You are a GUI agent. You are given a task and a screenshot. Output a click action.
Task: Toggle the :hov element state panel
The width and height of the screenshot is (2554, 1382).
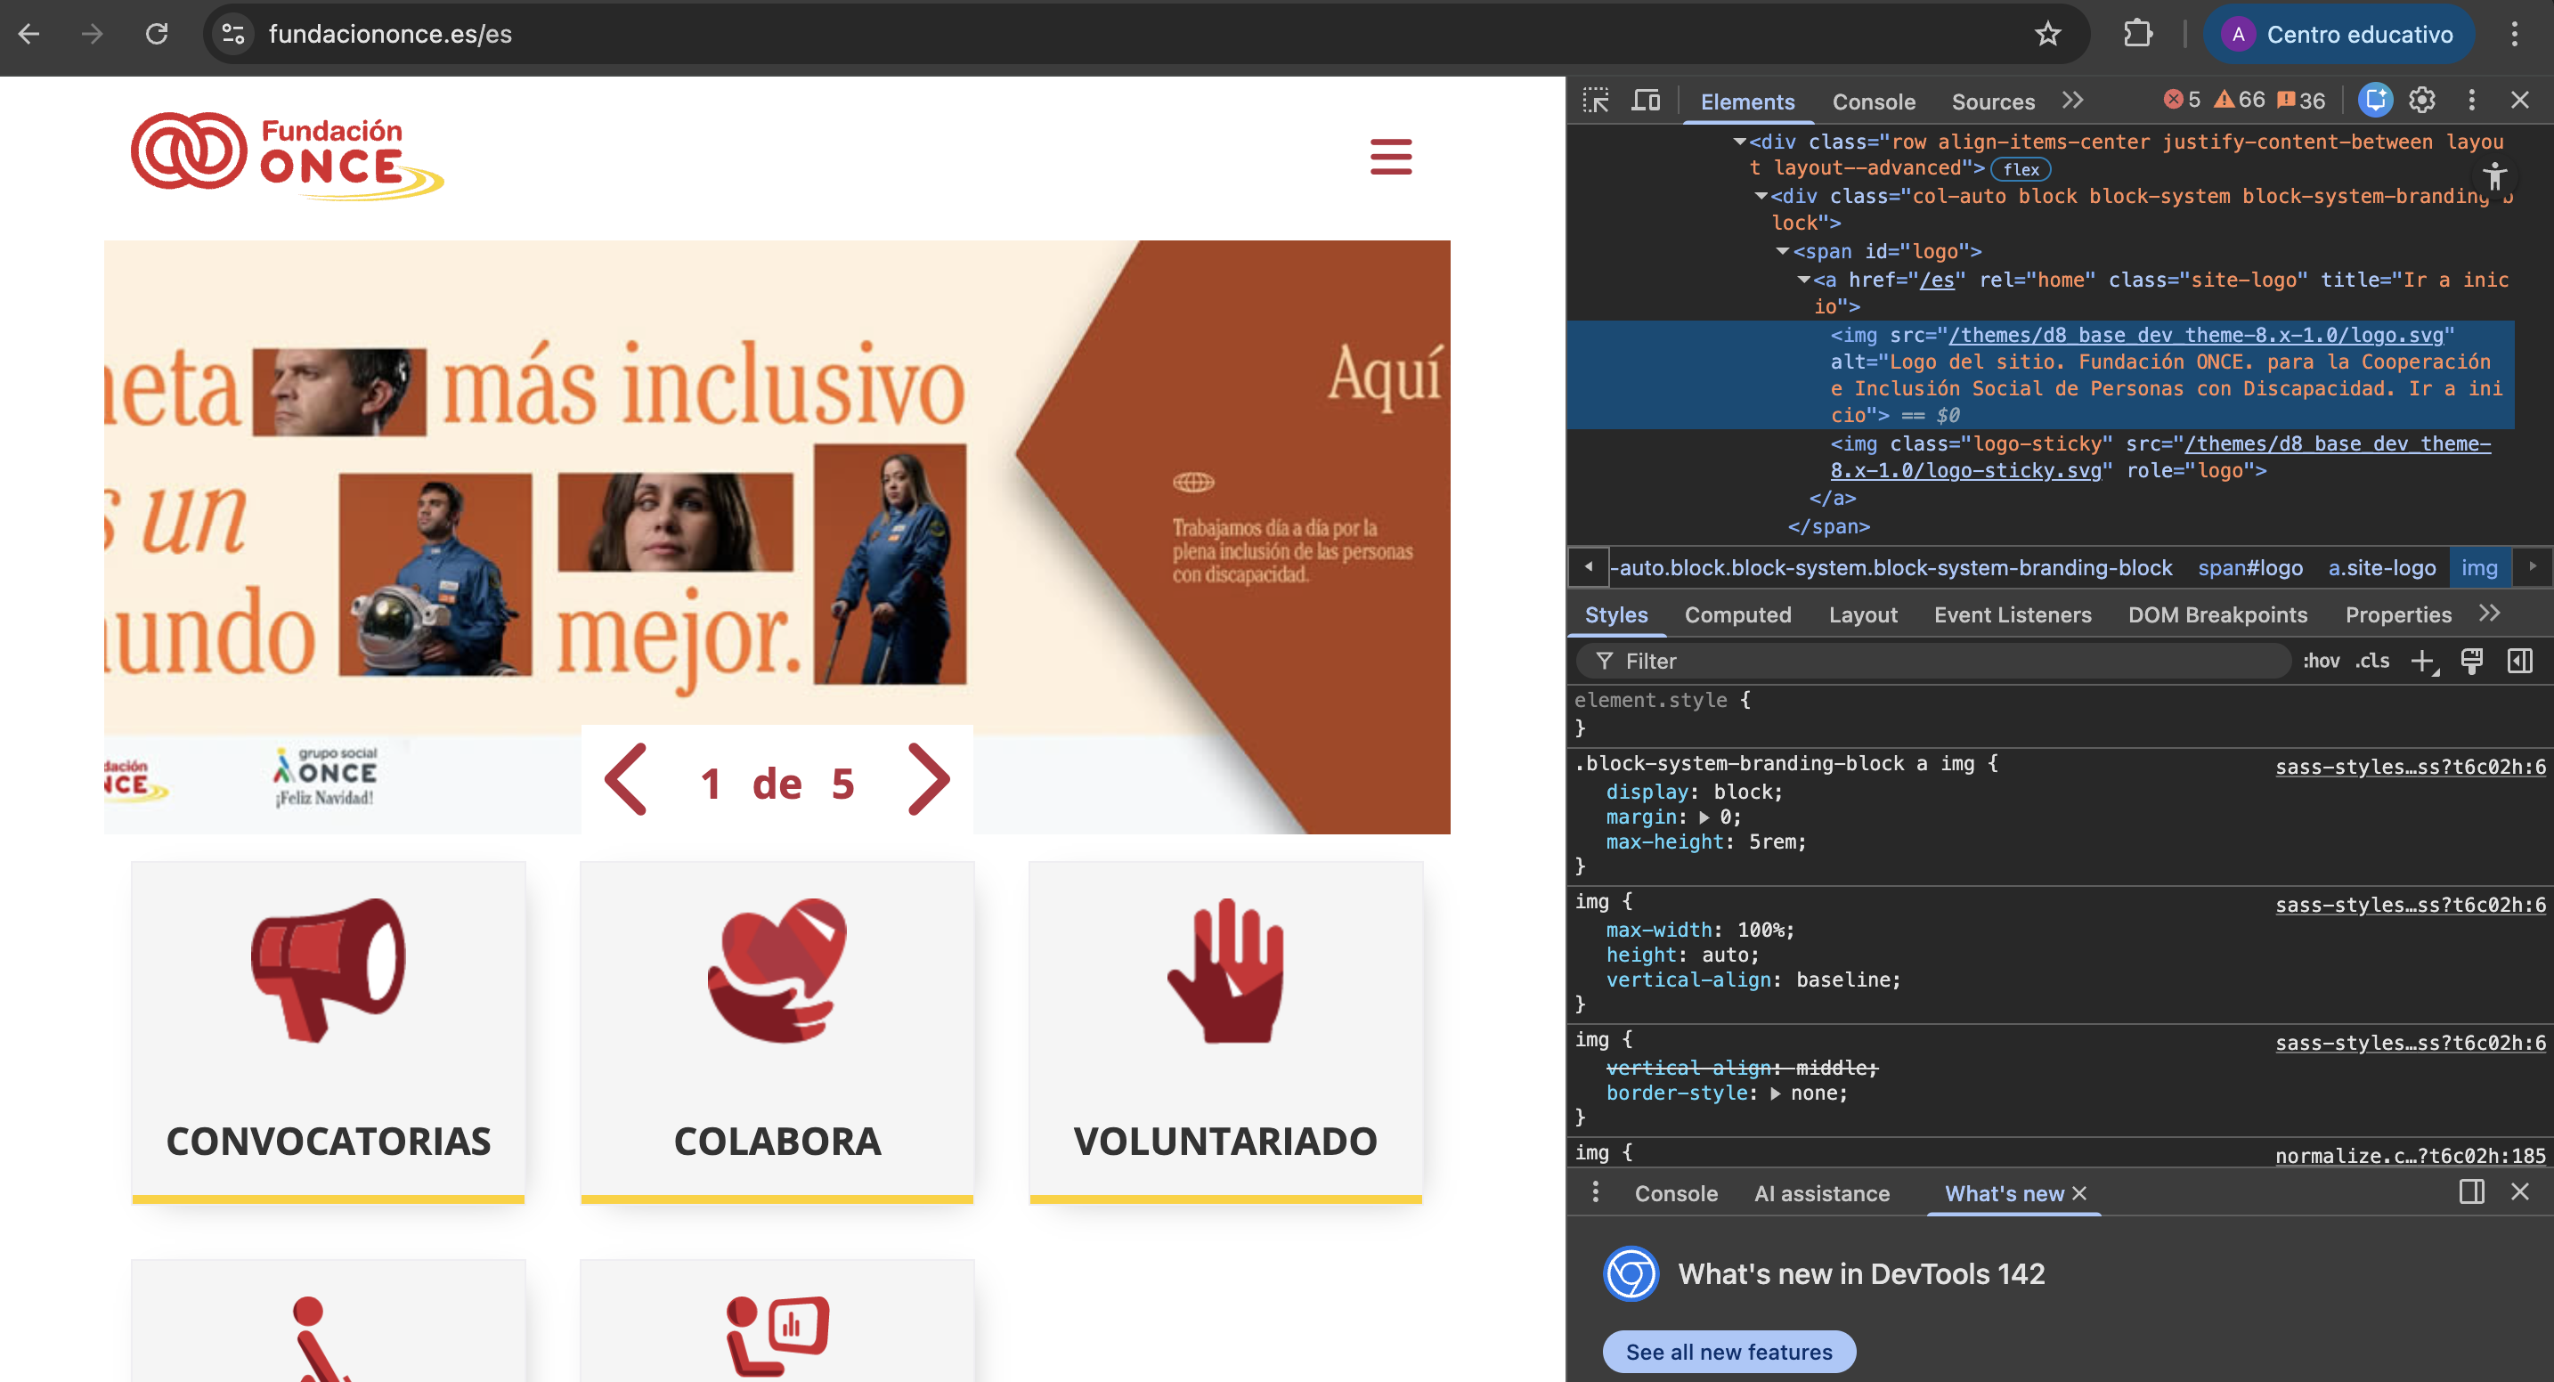point(2320,662)
